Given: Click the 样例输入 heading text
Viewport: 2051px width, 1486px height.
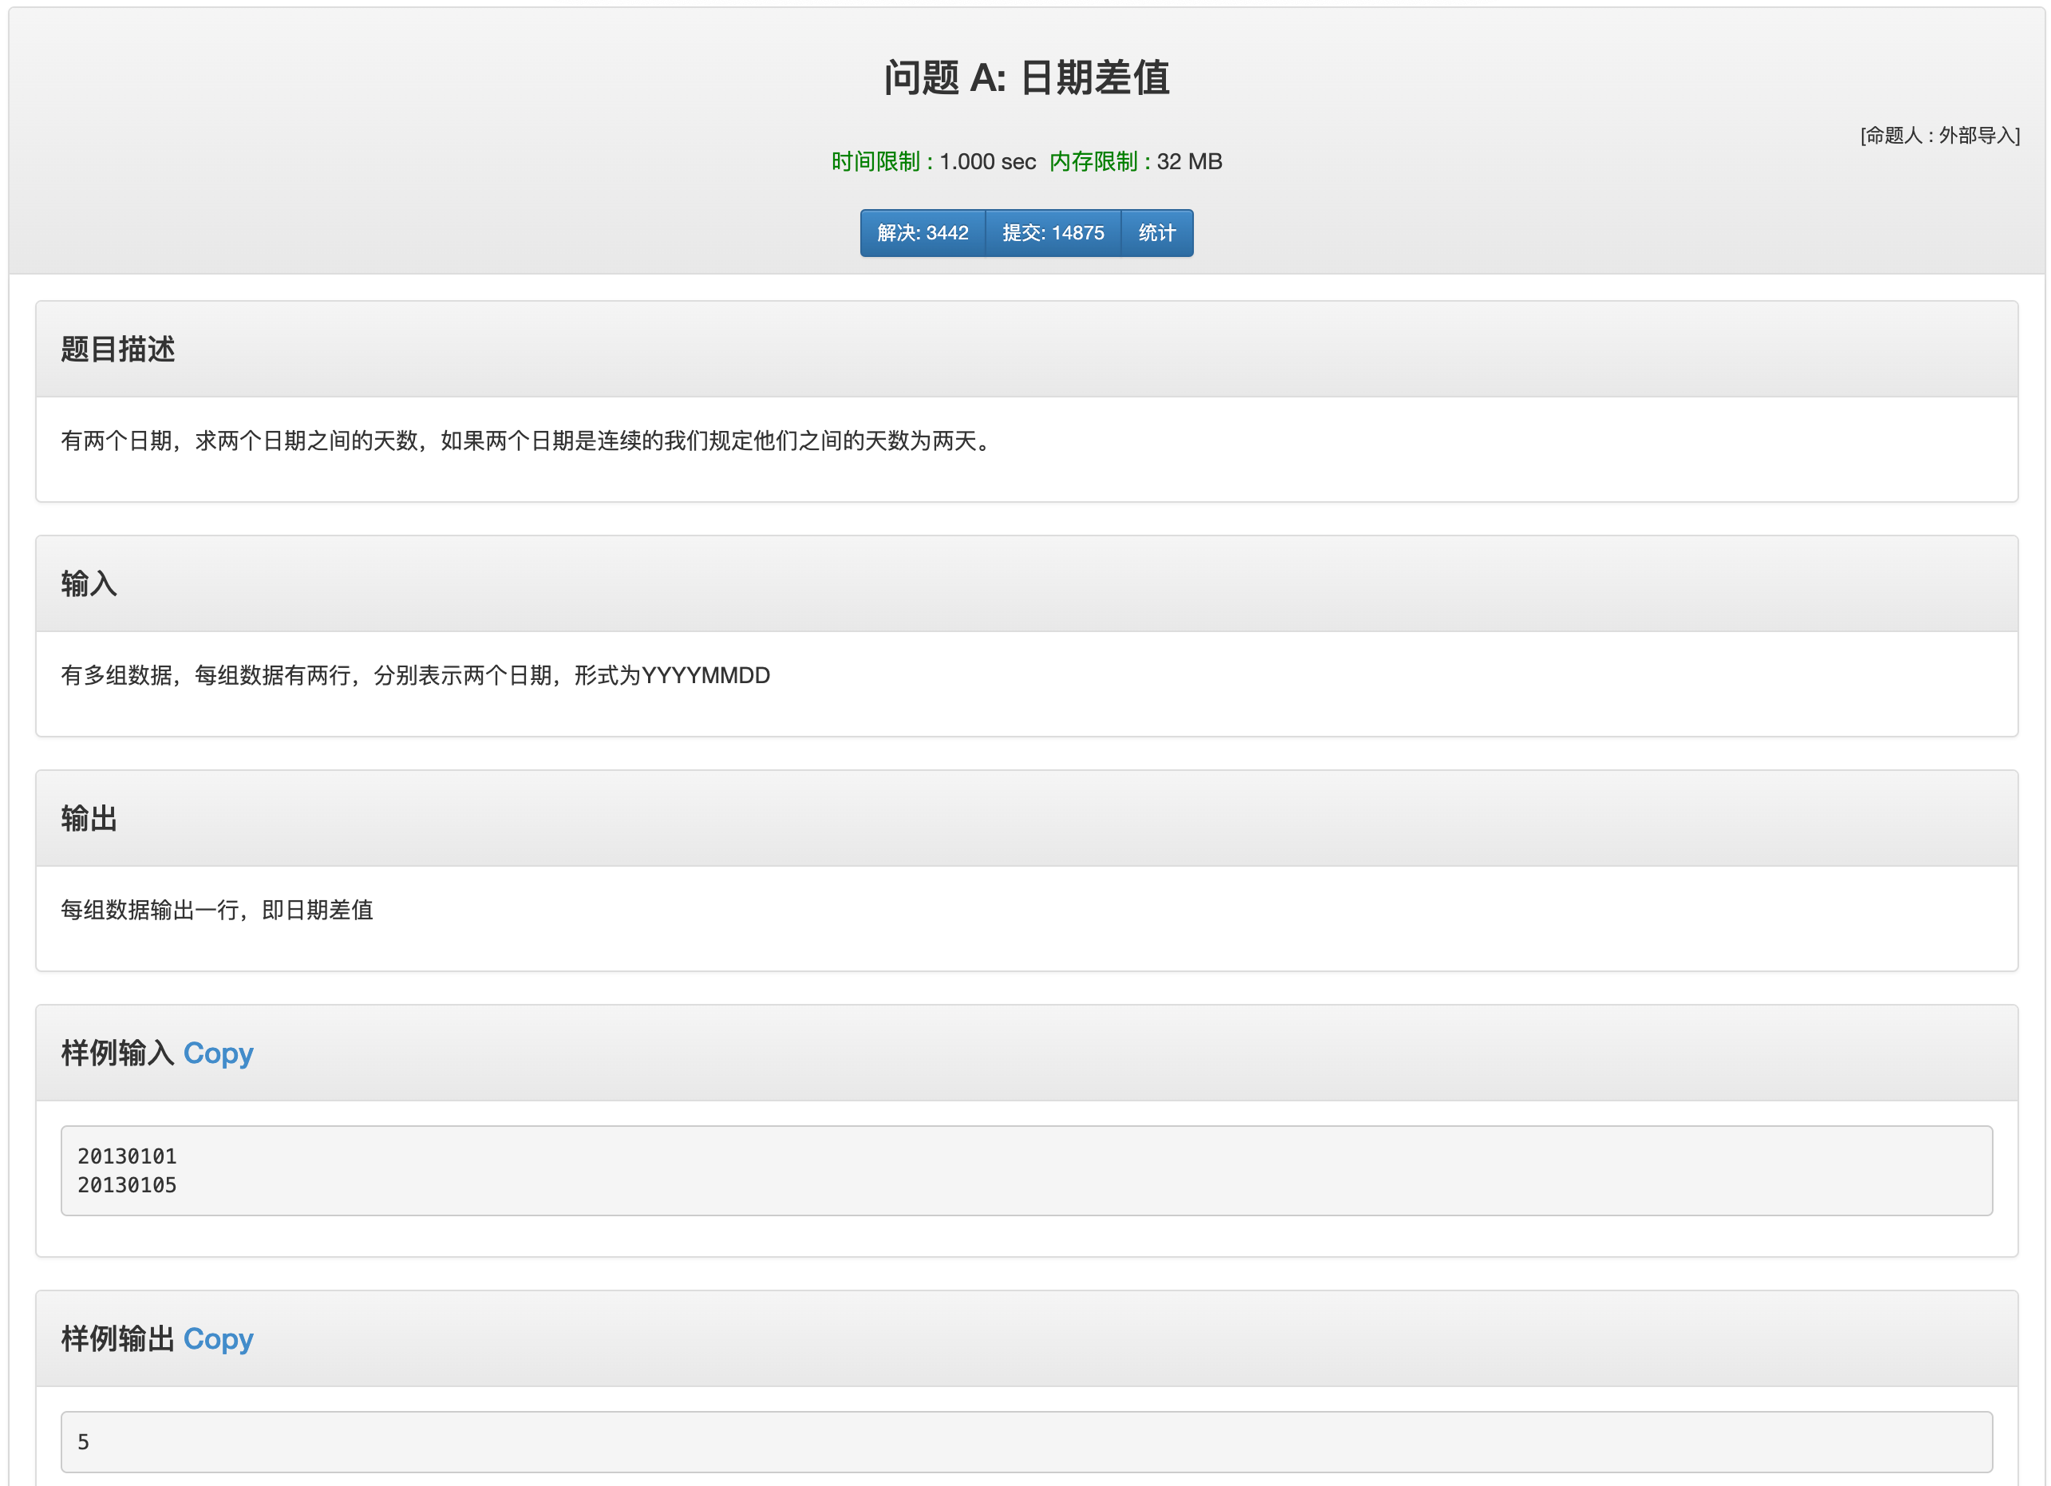Looking at the screenshot, I should [117, 1053].
